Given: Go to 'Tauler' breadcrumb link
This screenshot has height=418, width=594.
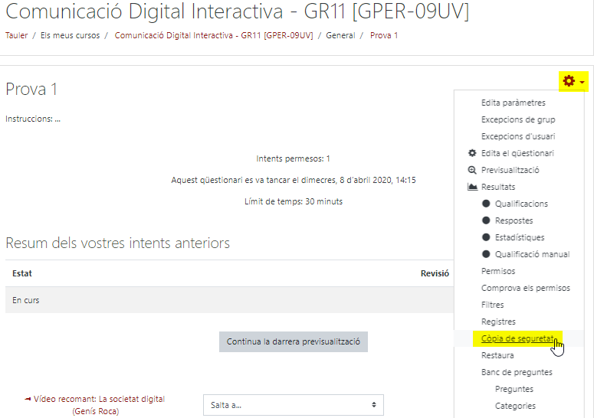Looking at the screenshot, I should point(16,35).
